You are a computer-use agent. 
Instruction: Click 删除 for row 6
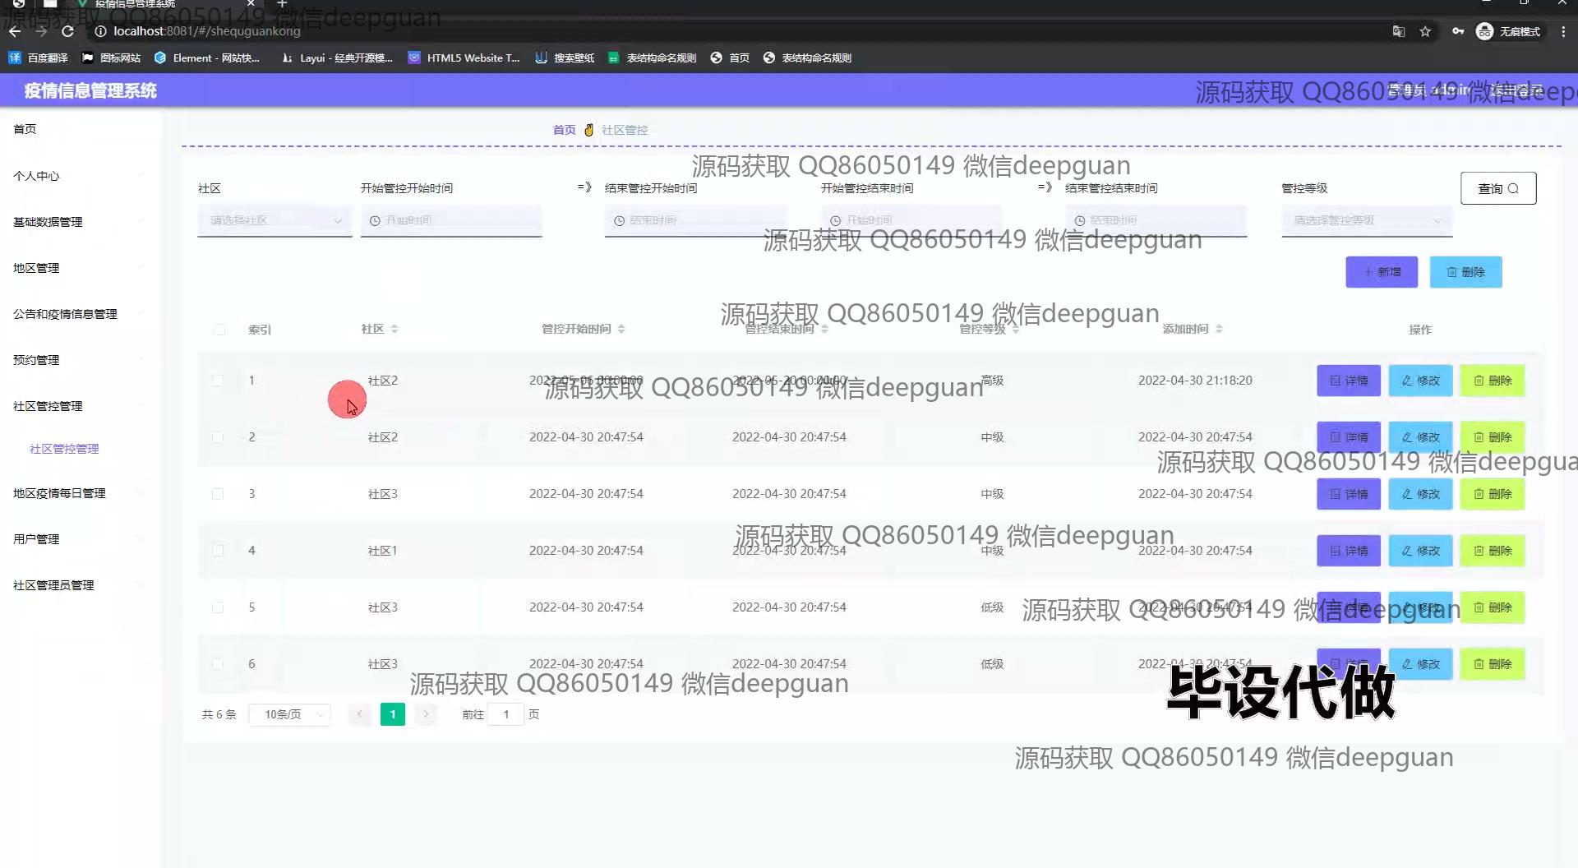(x=1492, y=664)
